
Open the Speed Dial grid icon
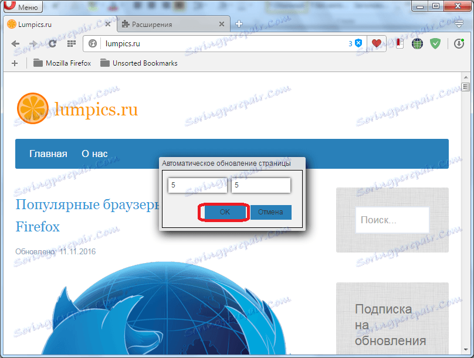(x=72, y=44)
